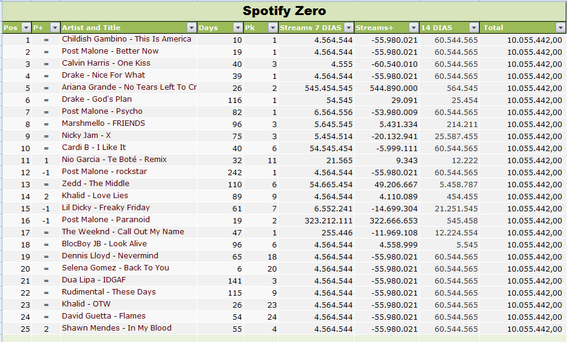Screen dimensions: 567x342
Task: Open the Total column filter dropdown
Action: tap(560, 28)
